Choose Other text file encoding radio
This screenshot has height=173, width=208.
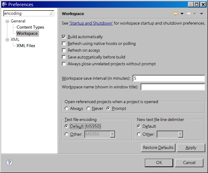click(x=66, y=134)
